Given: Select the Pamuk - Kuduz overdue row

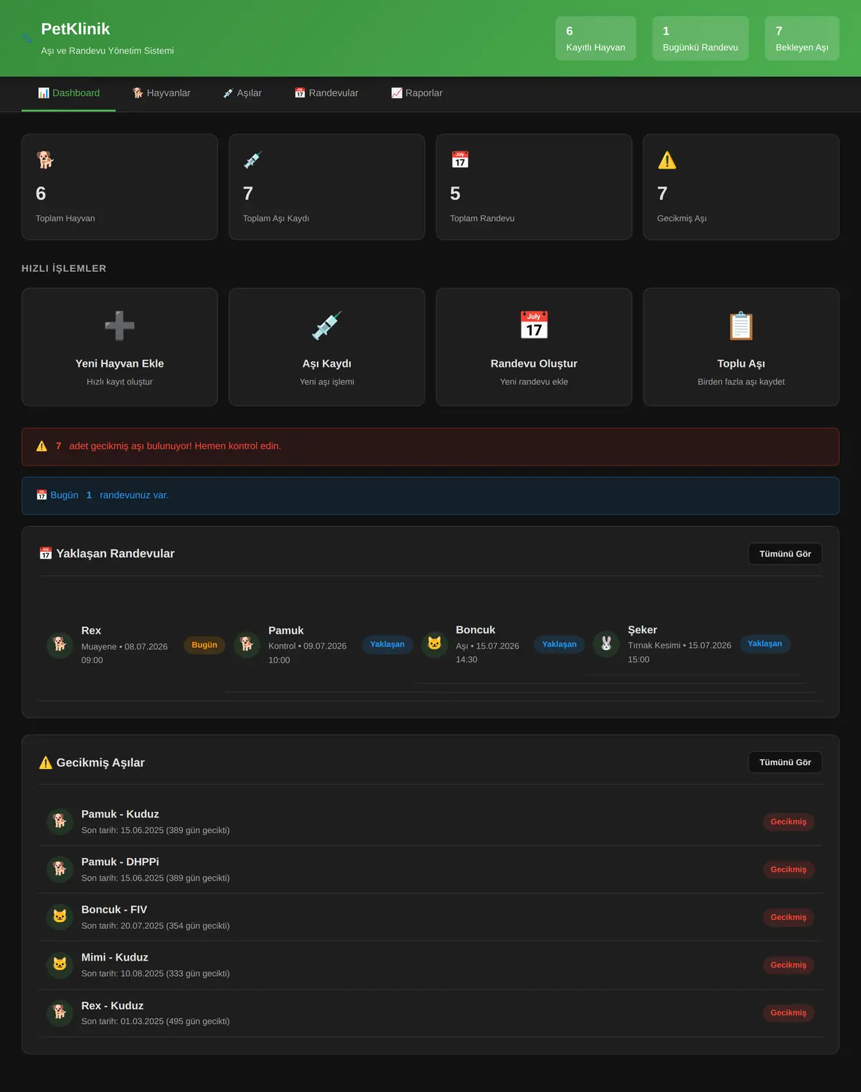Looking at the screenshot, I should point(430,822).
